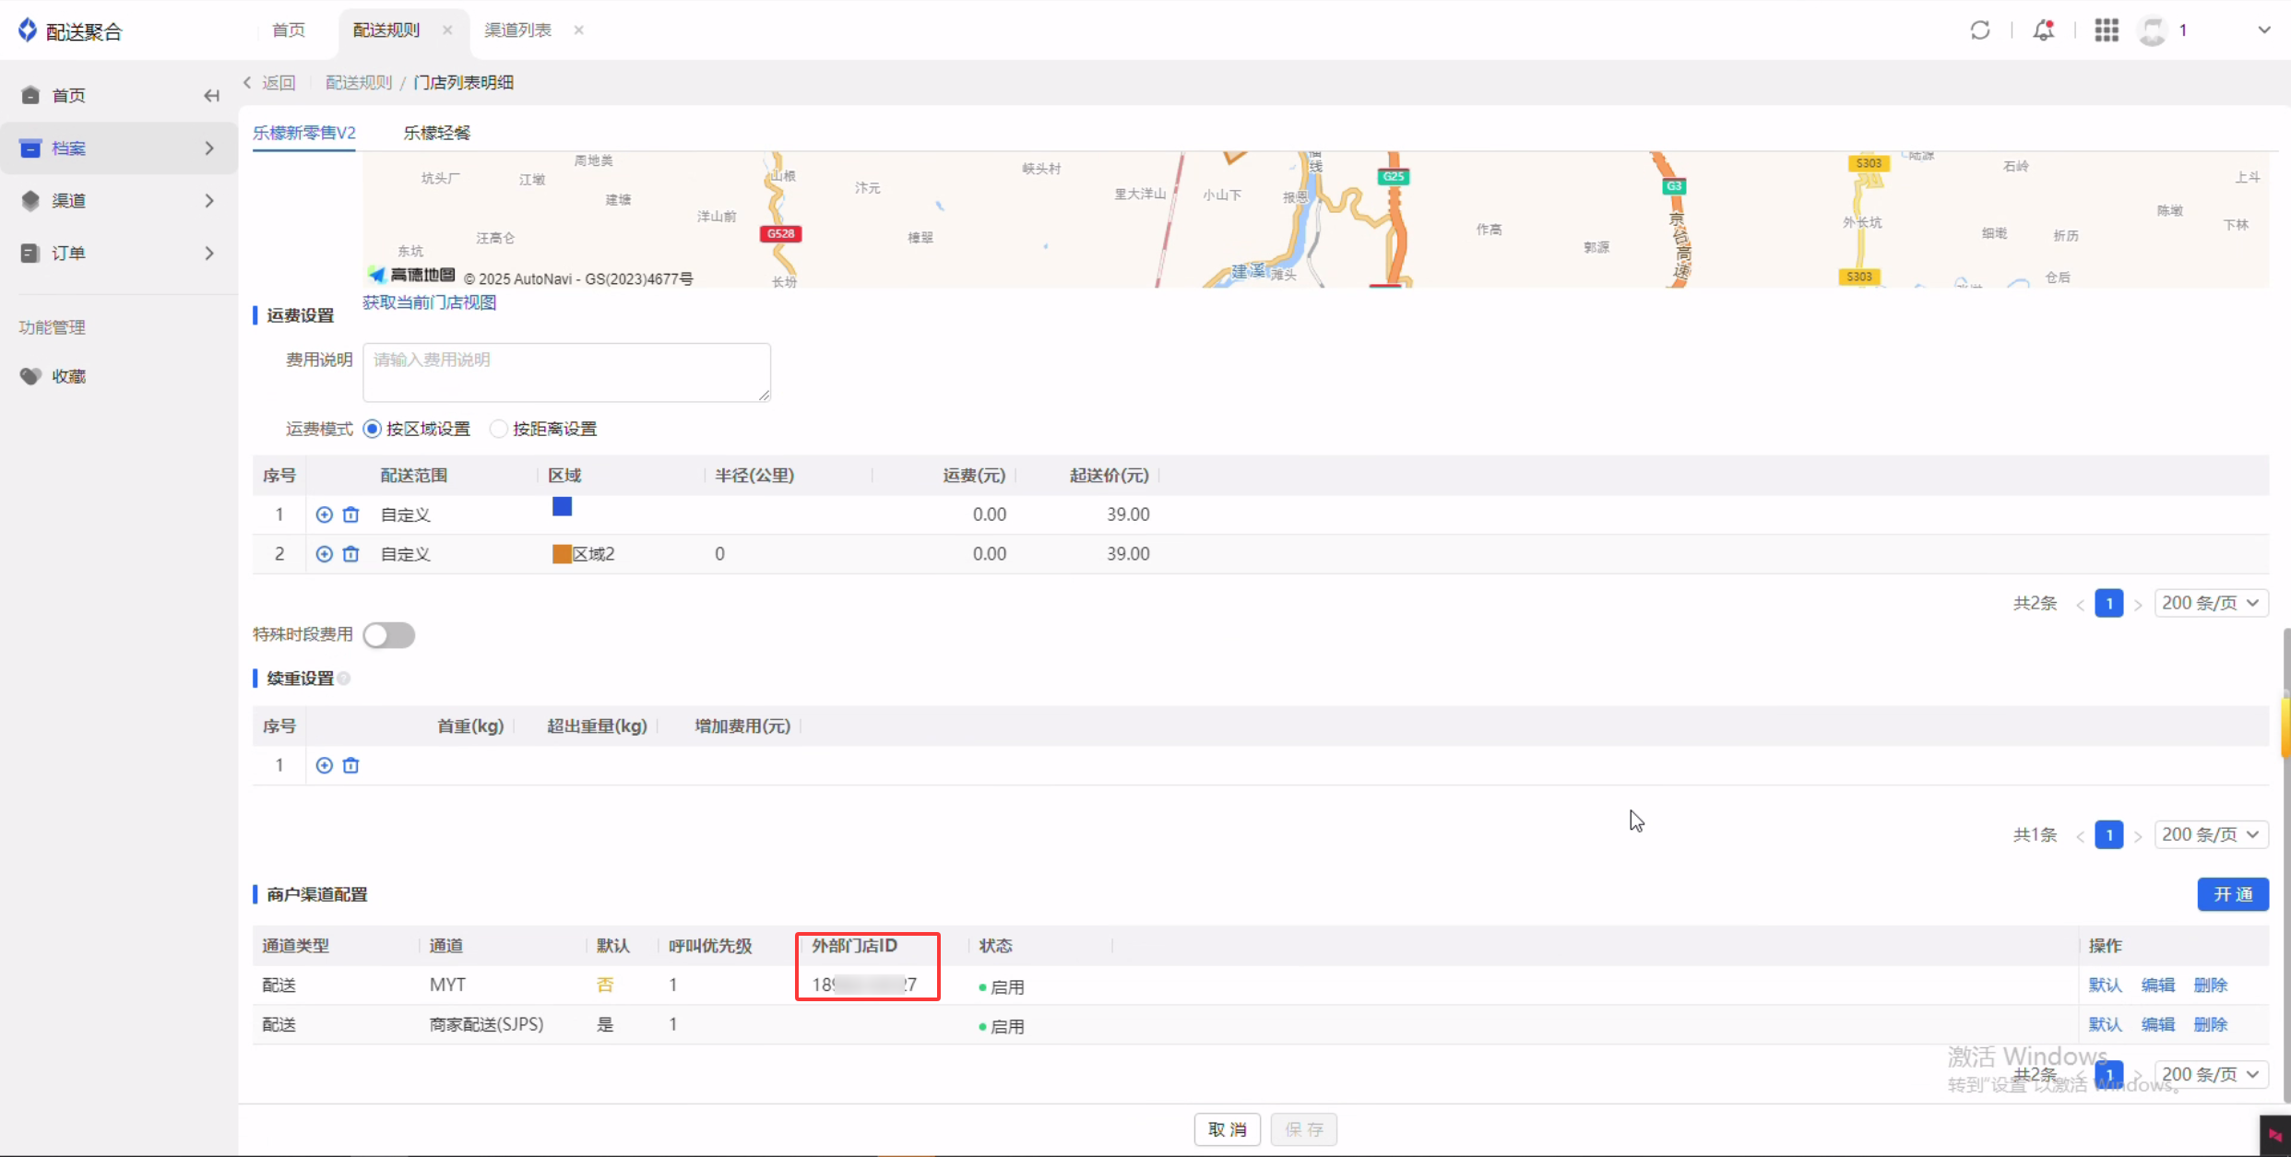Open freight table 200条/页 page size dropdown

[2210, 603]
